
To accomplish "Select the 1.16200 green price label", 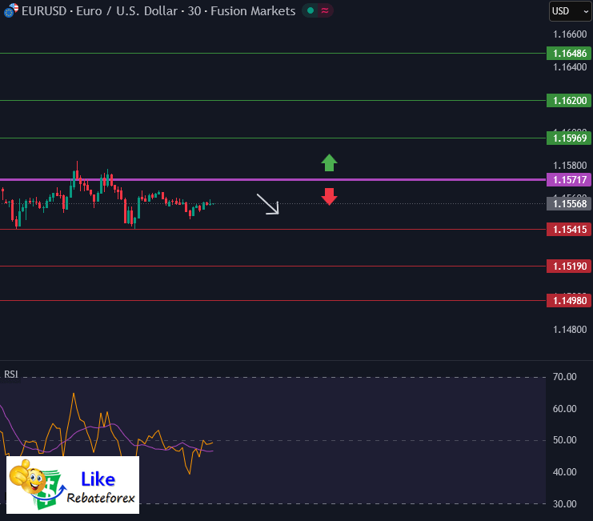I will pyautogui.click(x=569, y=101).
